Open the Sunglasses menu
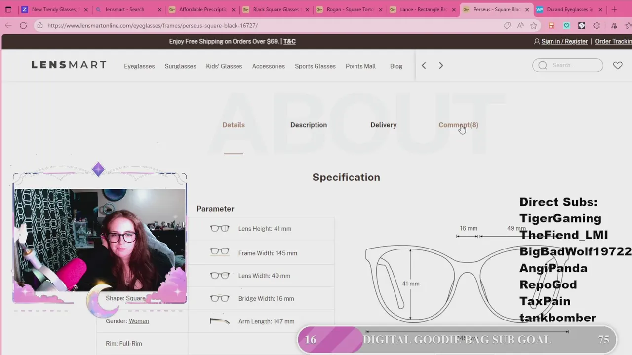This screenshot has height=355, width=632. coord(180,66)
